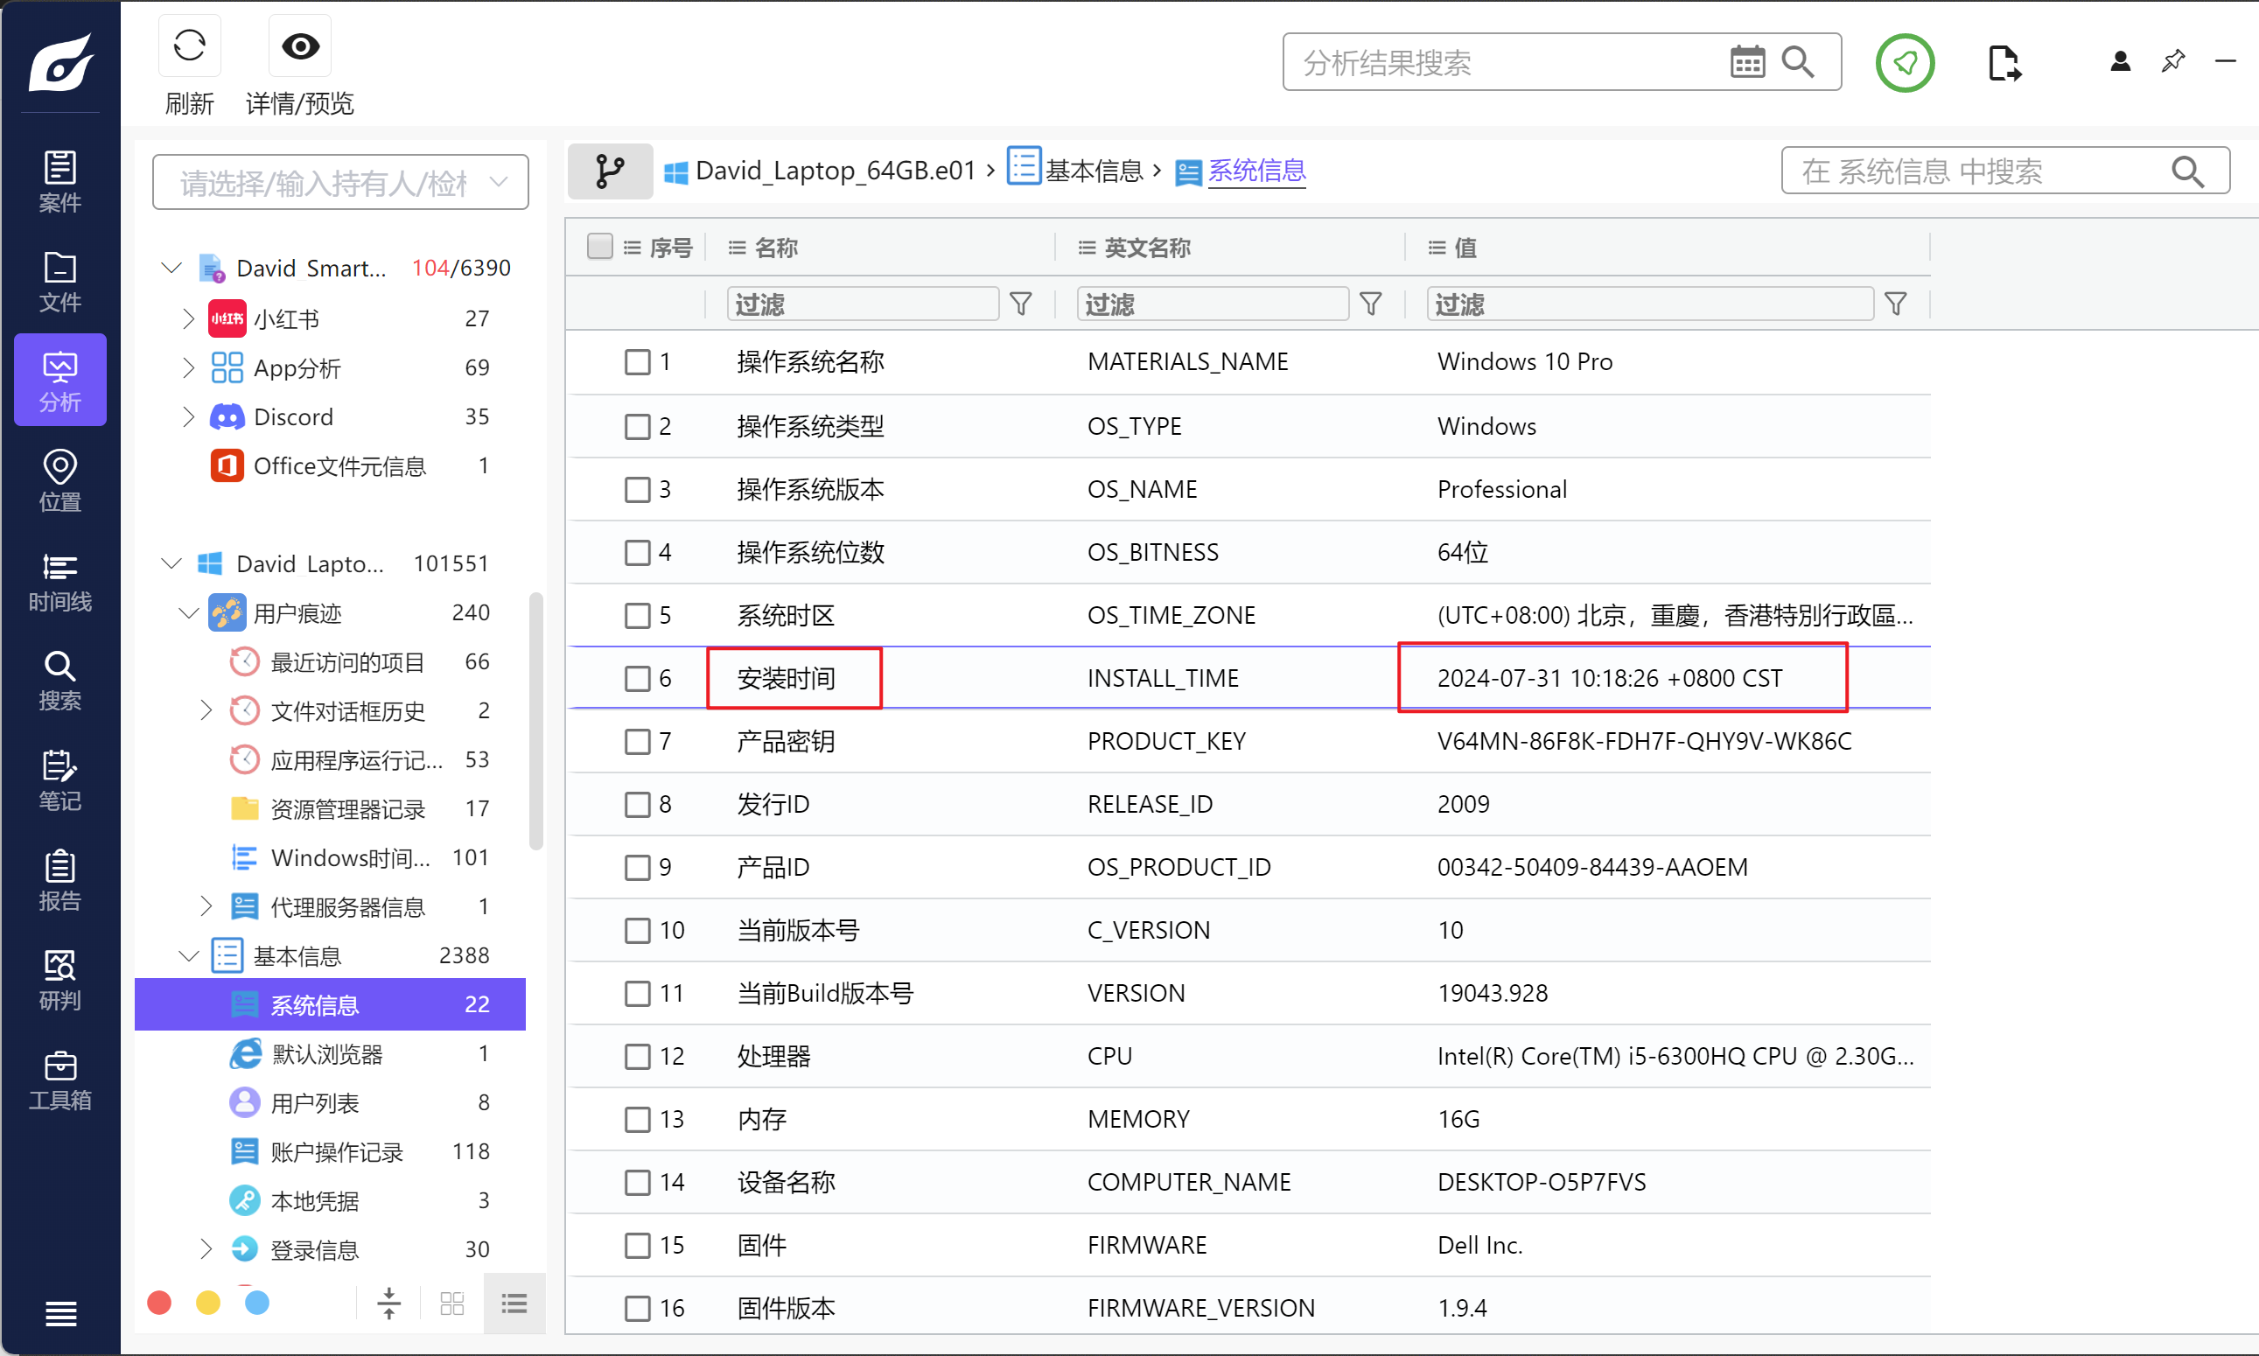Open the 工具箱 sidebar icon
The image size is (2259, 1356).
coord(59,1080)
